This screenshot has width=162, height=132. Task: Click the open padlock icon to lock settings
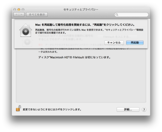pos(19,108)
